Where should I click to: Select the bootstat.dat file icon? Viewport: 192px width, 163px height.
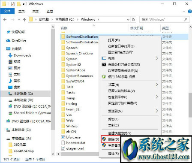[63, 143]
